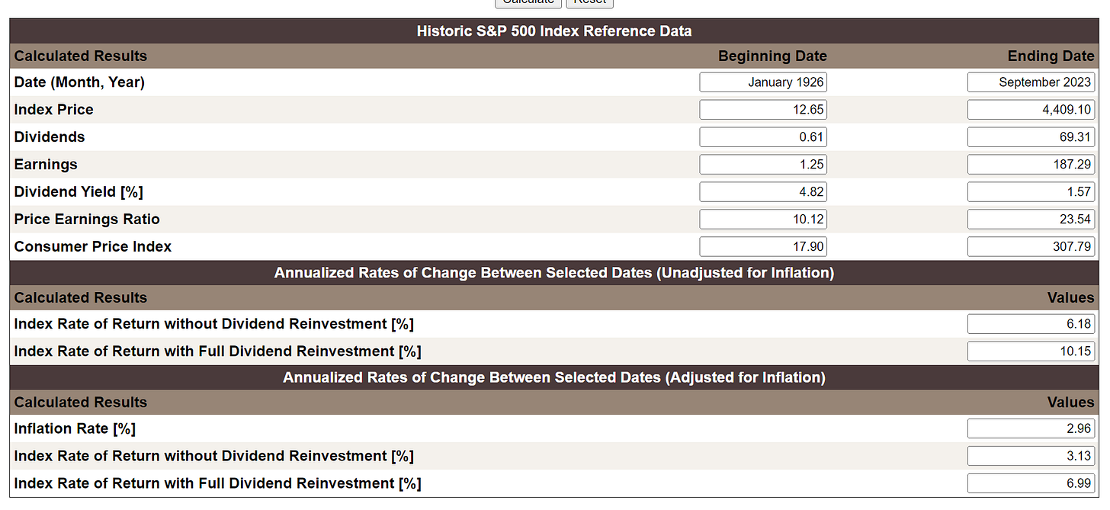The height and width of the screenshot is (510, 1110).
Task: Click ending Consumer Price Index field 307.79
Action: point(1031,247)
